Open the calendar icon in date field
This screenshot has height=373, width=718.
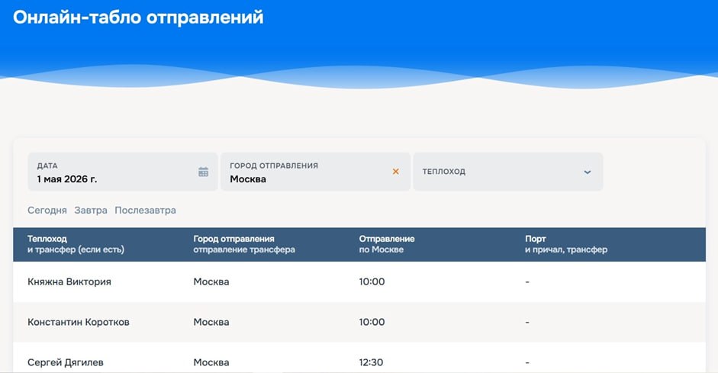203,172
